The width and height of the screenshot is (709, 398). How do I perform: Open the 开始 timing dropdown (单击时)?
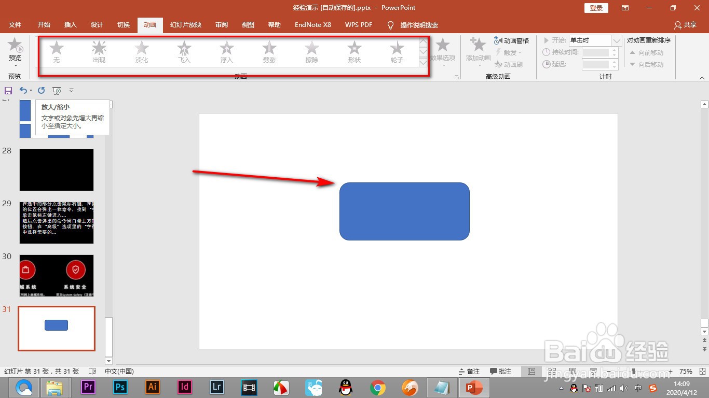(617, 40)
